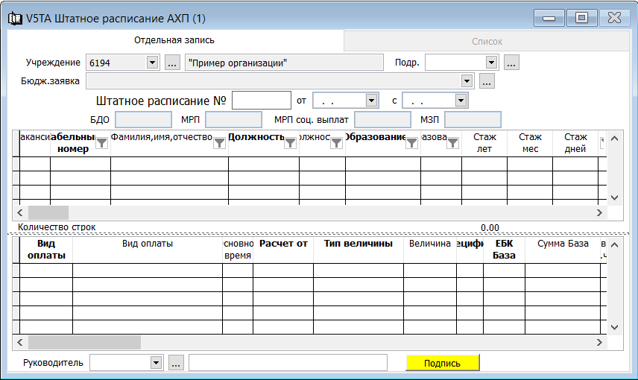This screenshot has width=638, height=380.
Task: Click ellipsis button for Бюдж.заявка
Action: pyautogui.click(x=487, y=81)
